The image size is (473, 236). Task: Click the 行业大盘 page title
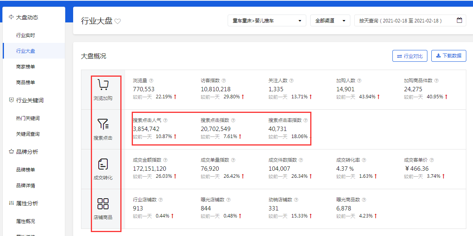pos(97,21)
